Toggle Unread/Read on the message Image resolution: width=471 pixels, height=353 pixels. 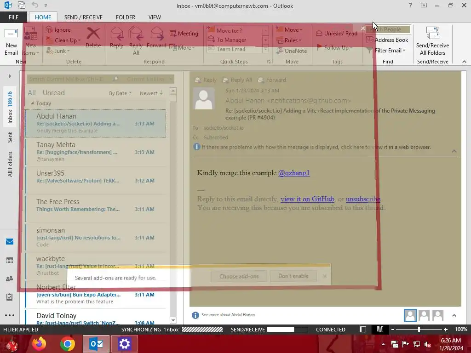click(x=337, y=33)
